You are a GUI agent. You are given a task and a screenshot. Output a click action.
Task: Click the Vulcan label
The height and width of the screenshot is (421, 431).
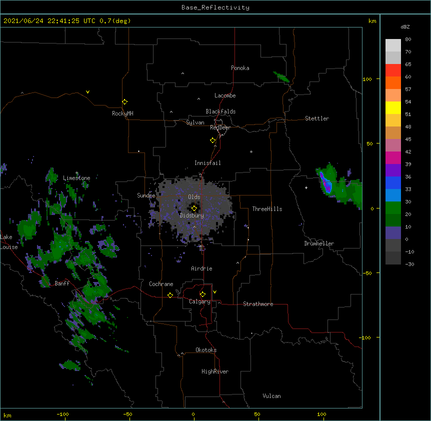271,396
